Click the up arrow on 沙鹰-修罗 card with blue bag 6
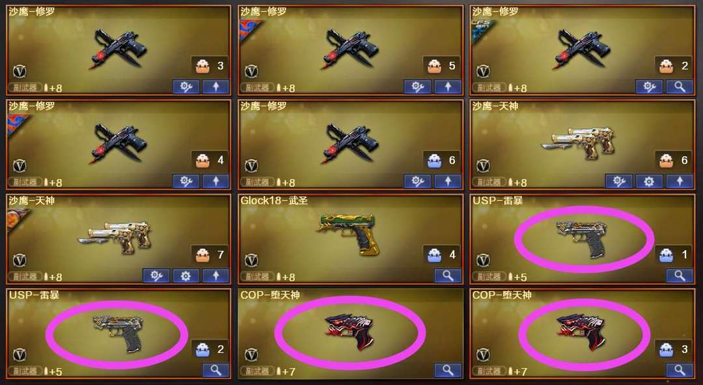The image size is (703, 385). [448, 181]
